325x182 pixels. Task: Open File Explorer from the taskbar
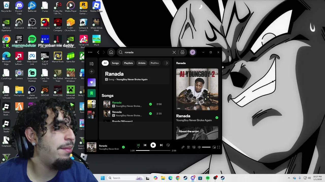pyautogui.click(x=163, y=178)
